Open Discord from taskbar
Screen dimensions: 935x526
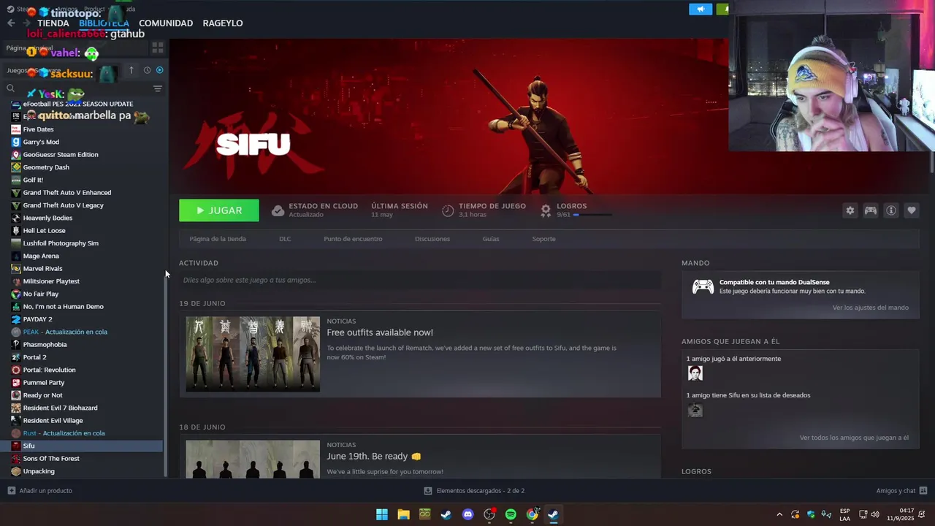pos(468,514)
